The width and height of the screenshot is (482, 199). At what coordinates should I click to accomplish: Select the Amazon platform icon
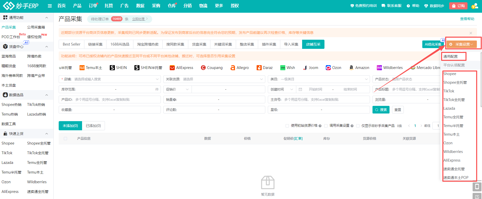[x=351, y=68]
